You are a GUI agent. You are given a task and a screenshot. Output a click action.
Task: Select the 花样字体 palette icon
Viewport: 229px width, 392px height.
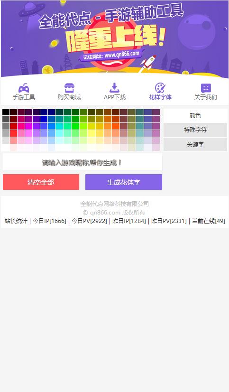[160, 88]
